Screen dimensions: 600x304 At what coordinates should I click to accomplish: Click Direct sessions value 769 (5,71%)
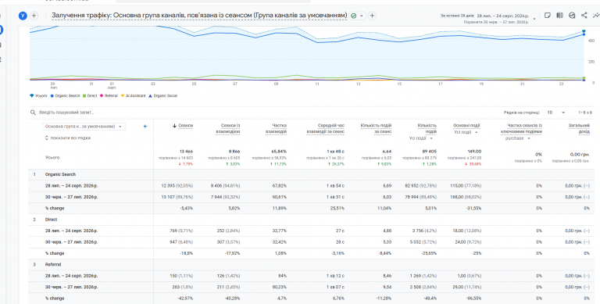click(x=181, y=231)
